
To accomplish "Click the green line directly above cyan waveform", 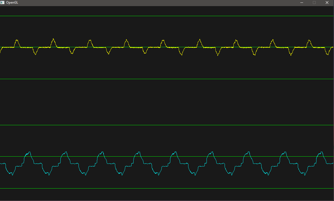I will 167,125.
